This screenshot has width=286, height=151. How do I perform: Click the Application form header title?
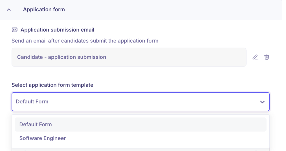(x=44, y=10)
